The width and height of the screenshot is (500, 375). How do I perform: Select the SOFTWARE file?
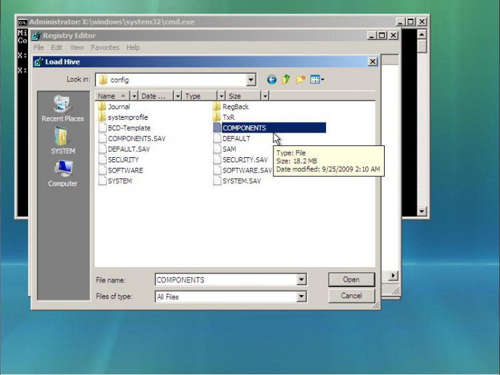click(x=121, y=171)
